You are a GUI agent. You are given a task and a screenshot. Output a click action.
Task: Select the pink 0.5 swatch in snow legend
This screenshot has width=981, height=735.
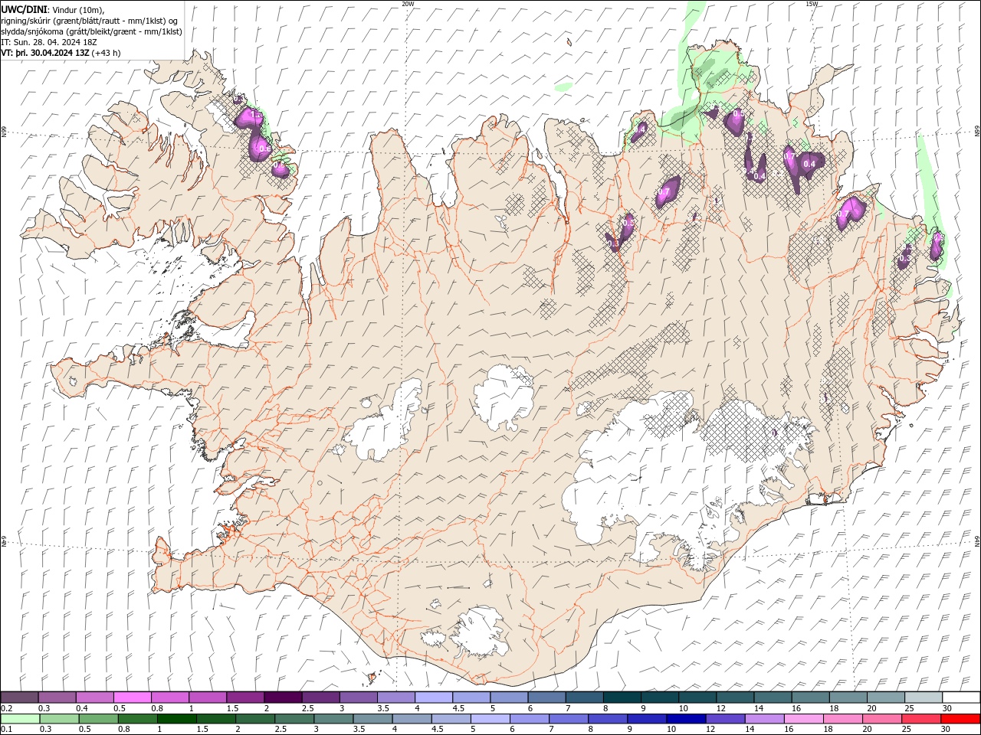[133, 697]
